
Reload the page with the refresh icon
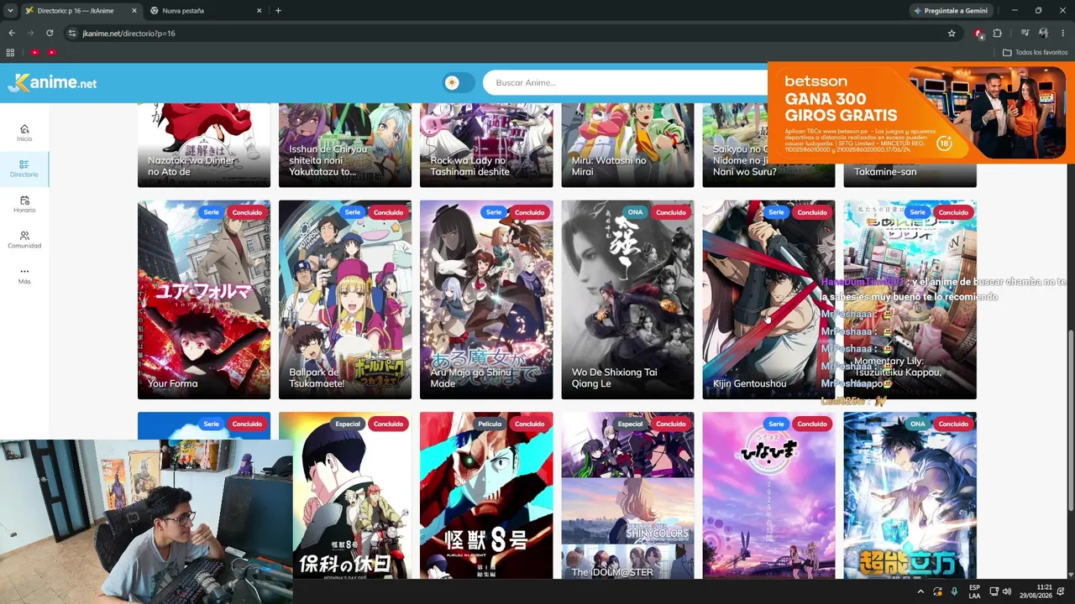click(50, 34)
